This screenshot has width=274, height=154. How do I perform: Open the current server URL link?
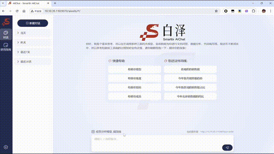tap(217, 132)
